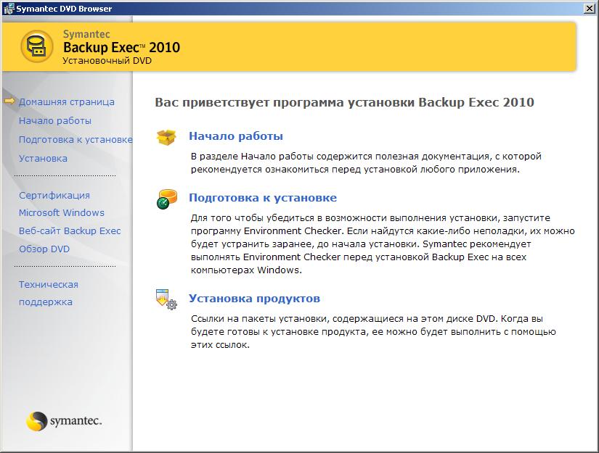Click the open box icon beside Начало работы

pos(167,137)
